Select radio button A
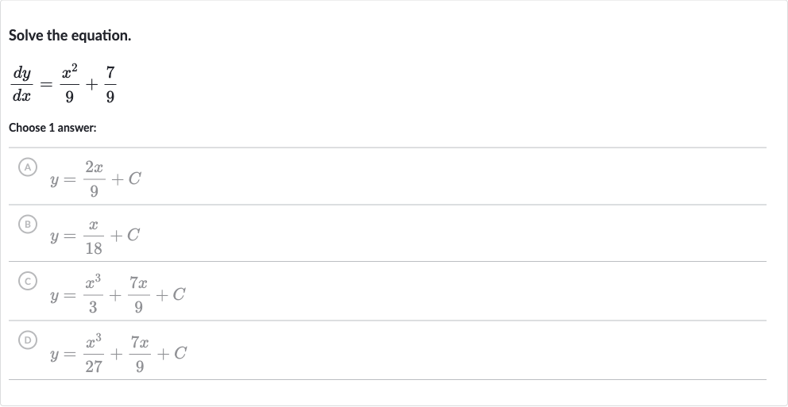Viewport: 788px width, 407px height. coord(28,167)
